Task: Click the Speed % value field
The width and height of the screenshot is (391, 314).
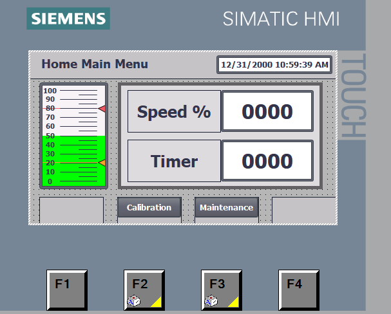Action: click(267, 111)
